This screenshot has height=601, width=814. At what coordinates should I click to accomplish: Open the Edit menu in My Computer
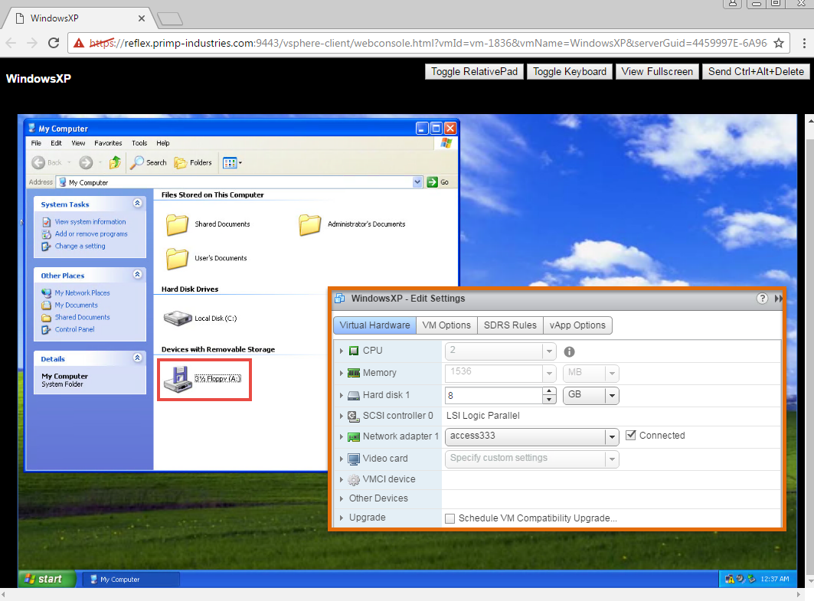coord(56,143)
